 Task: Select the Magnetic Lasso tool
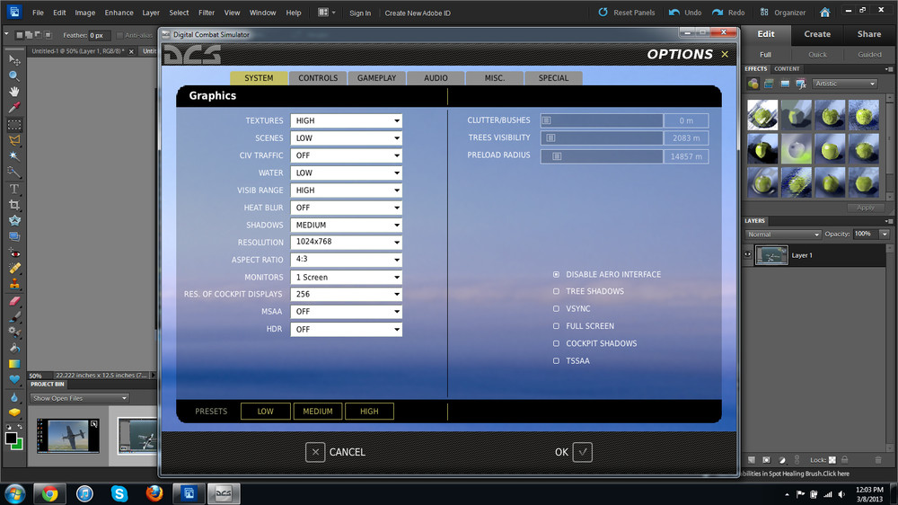click(x=14, y=140)
